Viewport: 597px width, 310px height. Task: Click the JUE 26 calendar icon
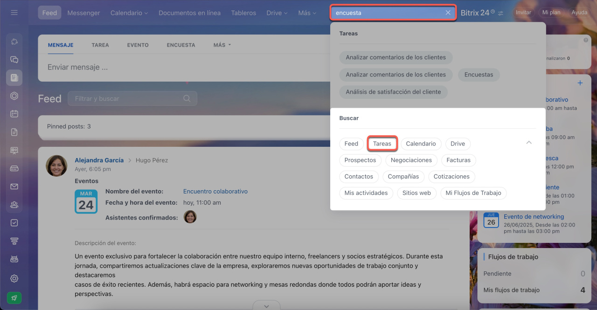pos(491,220)
